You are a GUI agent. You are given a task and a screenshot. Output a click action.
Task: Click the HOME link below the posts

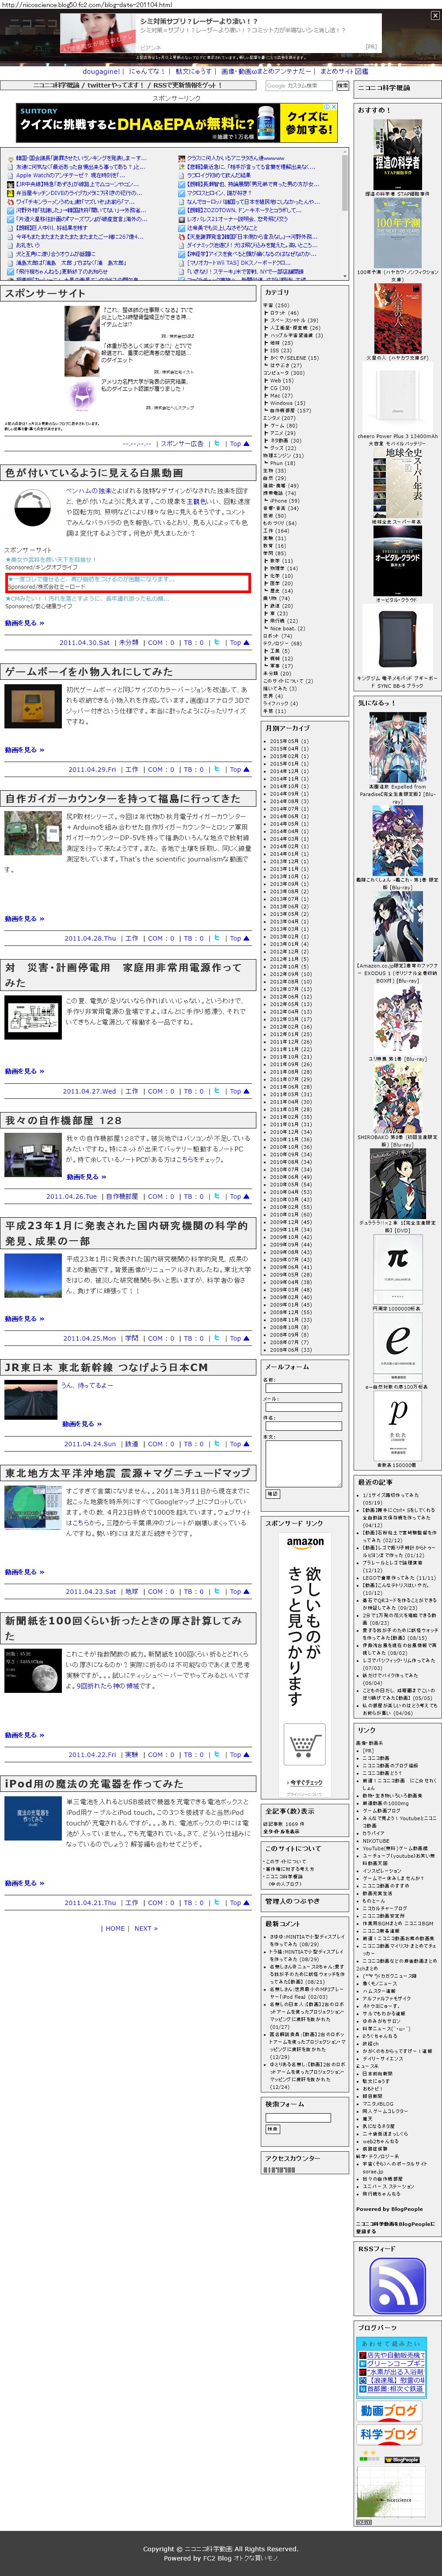tap(115, 1928)
